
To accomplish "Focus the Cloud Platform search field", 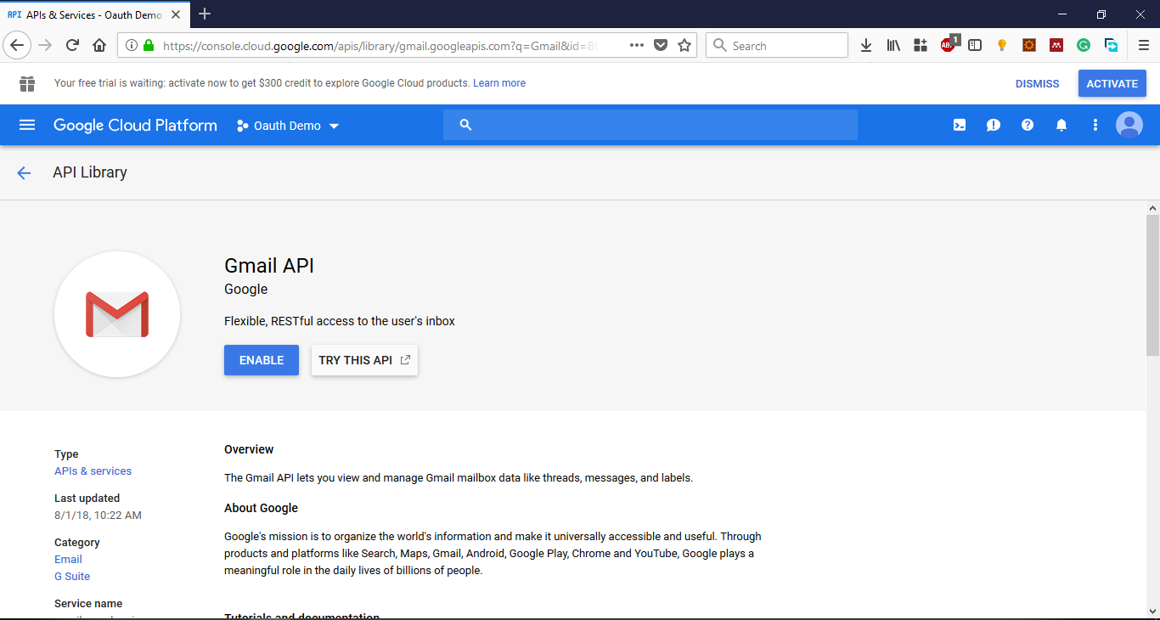I will (x=650, y=125).
